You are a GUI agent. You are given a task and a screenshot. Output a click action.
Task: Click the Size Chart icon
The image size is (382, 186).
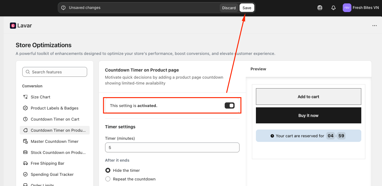tap(25, 97)
